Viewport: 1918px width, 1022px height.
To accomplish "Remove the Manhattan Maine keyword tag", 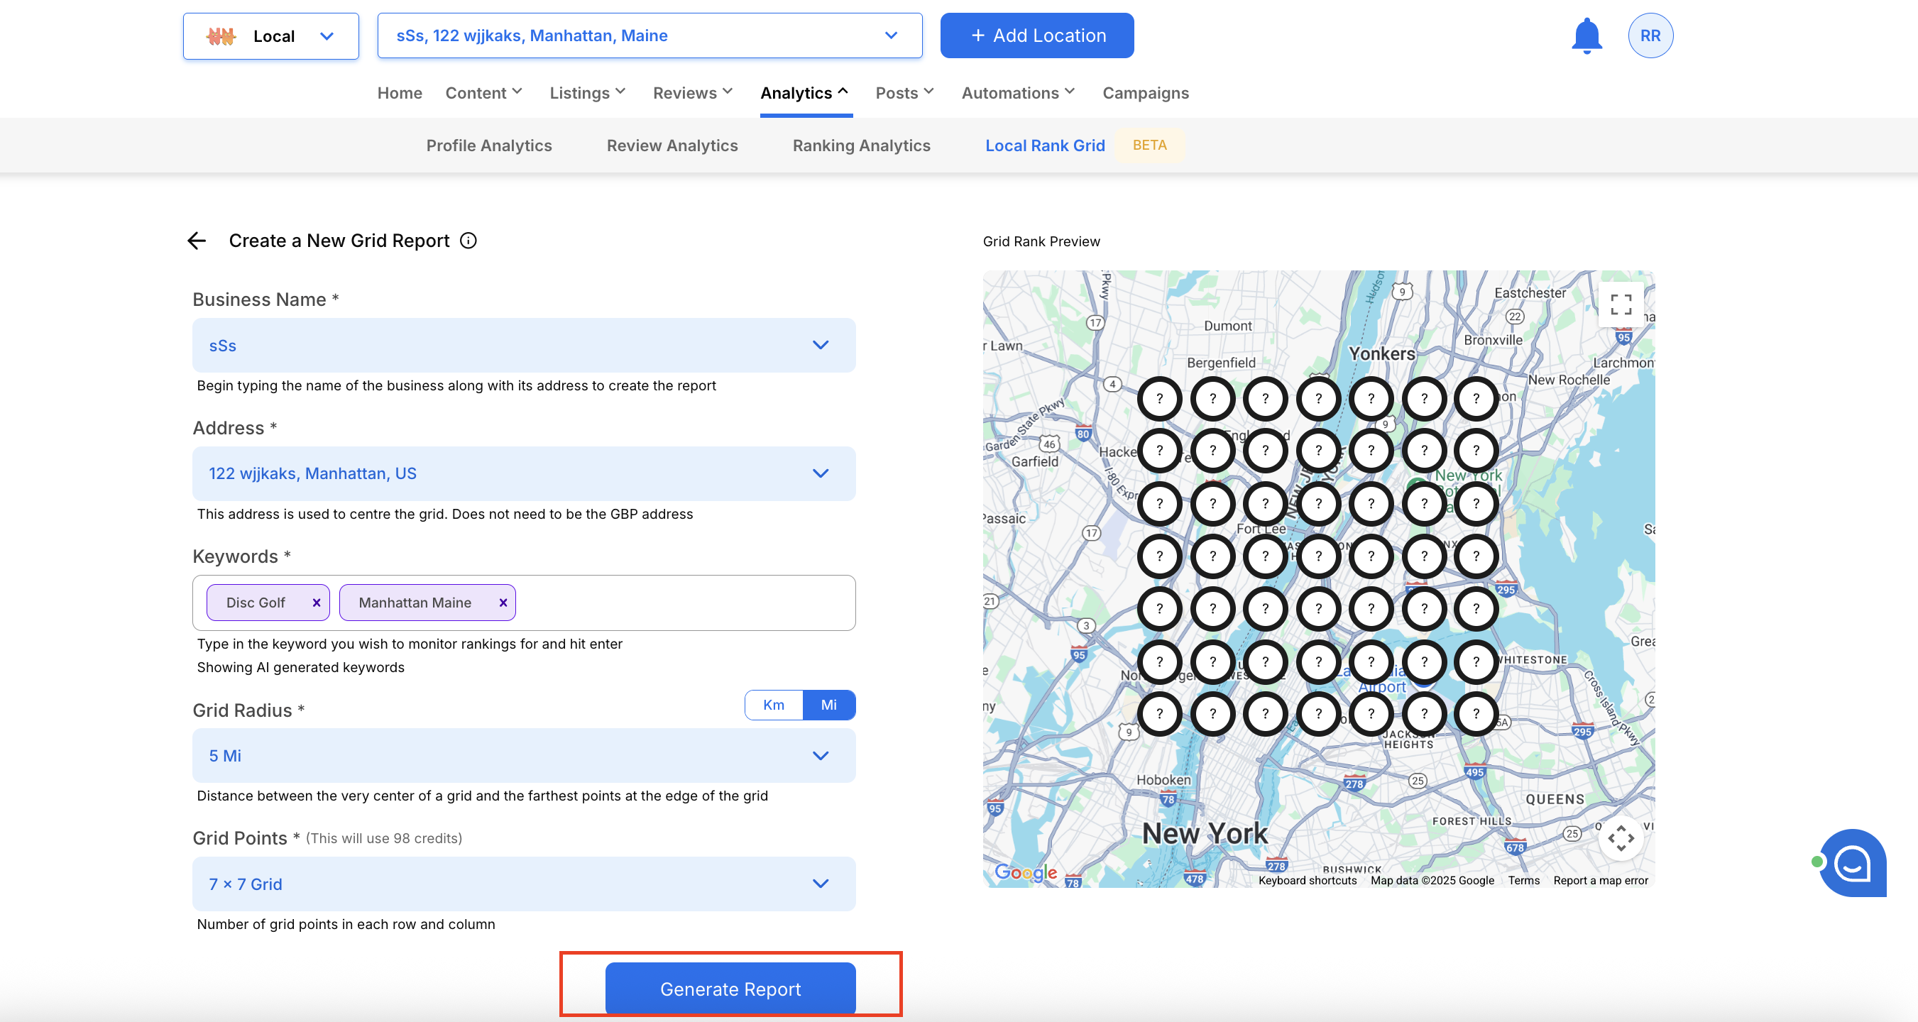I will click(503, 602).
